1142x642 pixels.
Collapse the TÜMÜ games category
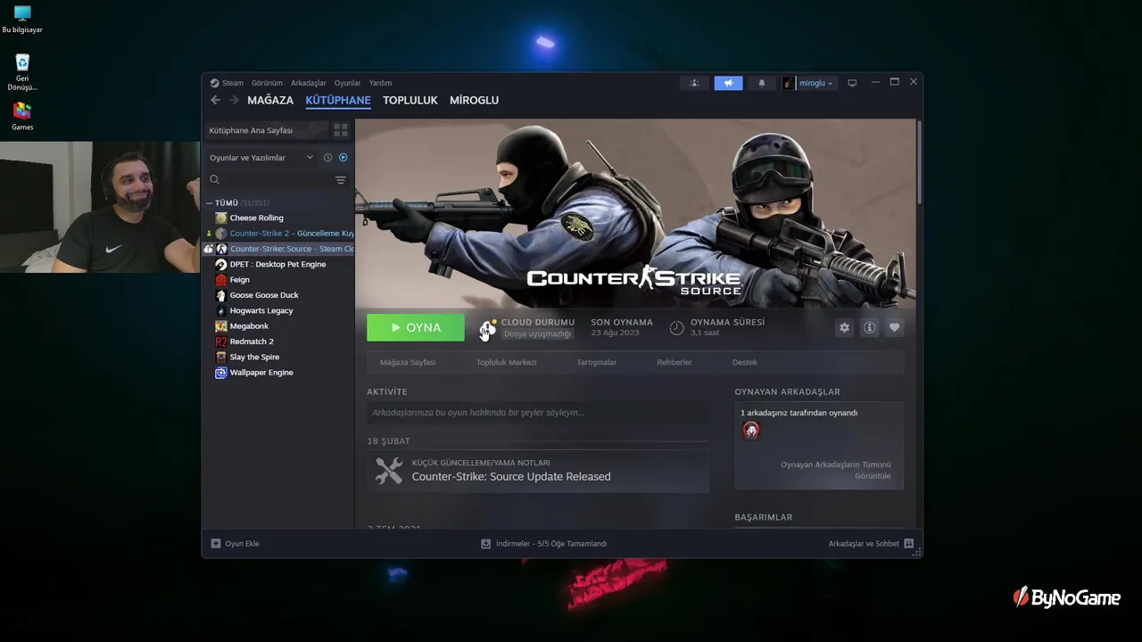pyautogui.click(x=211, y=203)
